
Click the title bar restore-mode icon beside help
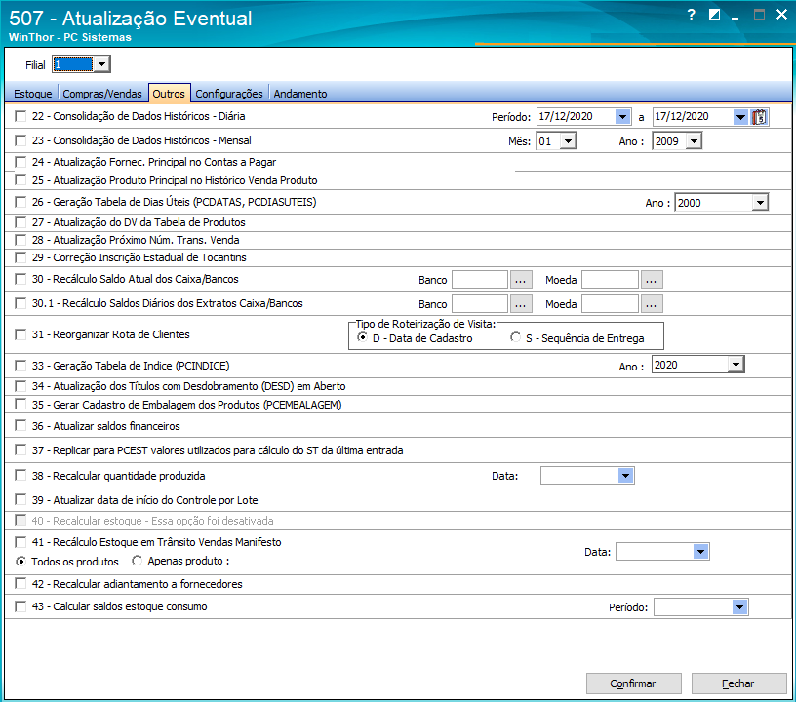tap(714, 15)
